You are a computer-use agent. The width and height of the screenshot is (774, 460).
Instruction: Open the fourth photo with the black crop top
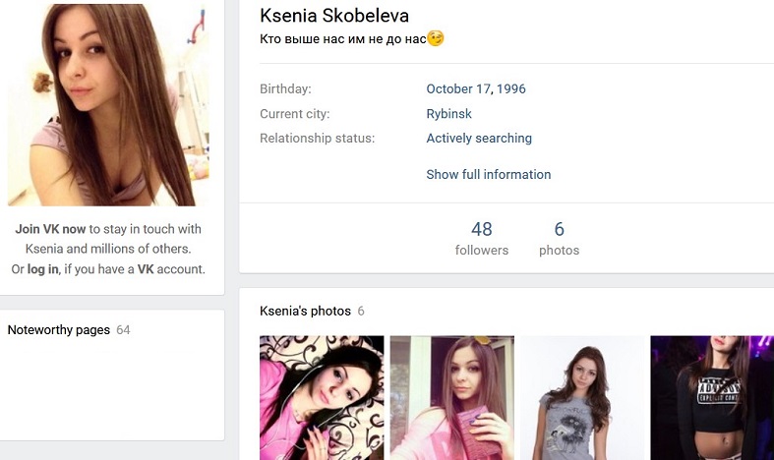(712, 398)
